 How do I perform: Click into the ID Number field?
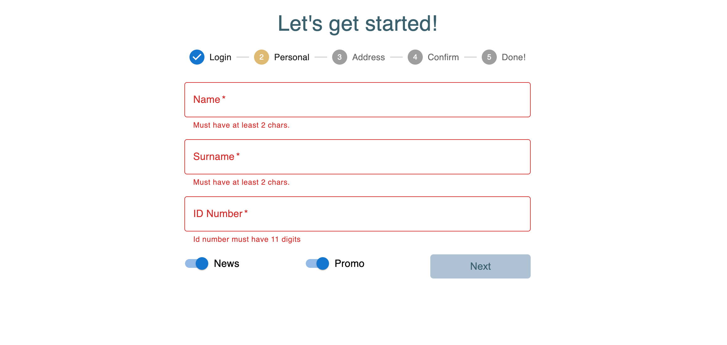click(x=357, y=214)
